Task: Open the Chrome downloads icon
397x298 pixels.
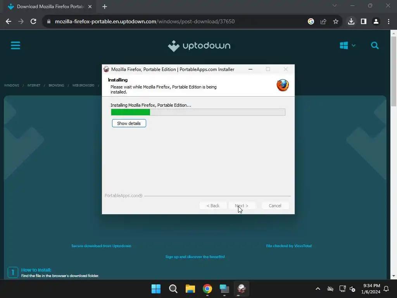Action: click(351, 22)
